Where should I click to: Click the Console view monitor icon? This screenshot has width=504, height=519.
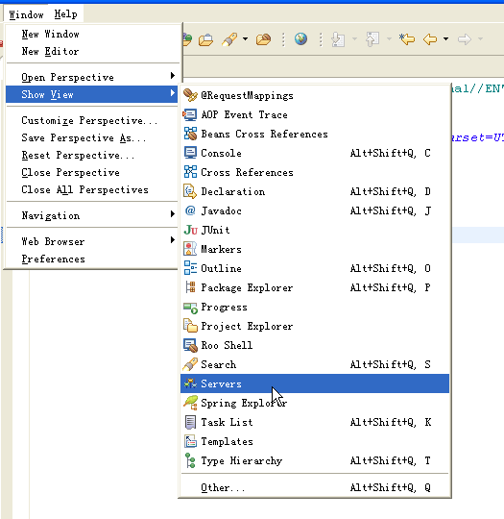point(190,153)
